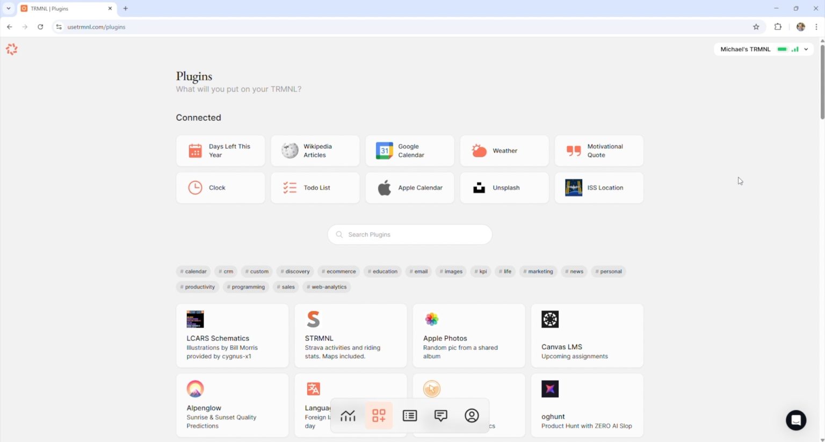Open the Wikipedia Articles plugin
825x442 pixels.
pos(315,151)
